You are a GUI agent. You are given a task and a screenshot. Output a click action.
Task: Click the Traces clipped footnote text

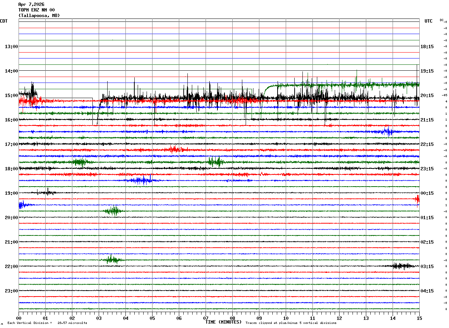291,323
